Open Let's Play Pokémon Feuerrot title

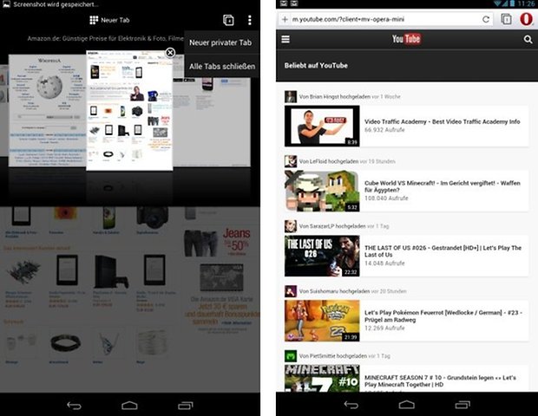coord(443,316)
